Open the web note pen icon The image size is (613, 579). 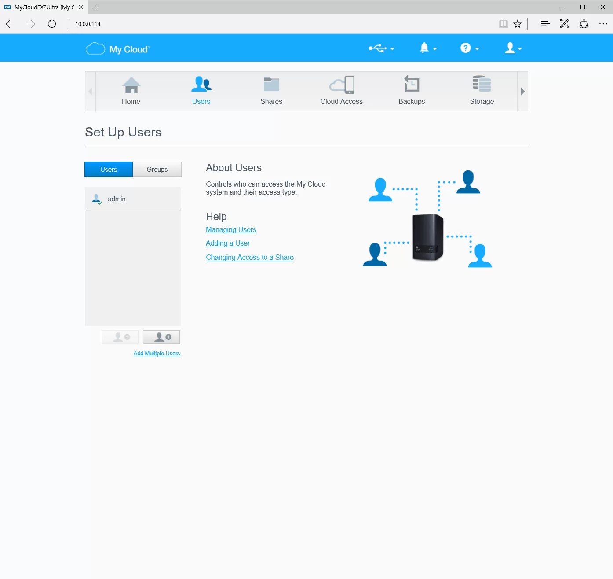tap(564, 24)
